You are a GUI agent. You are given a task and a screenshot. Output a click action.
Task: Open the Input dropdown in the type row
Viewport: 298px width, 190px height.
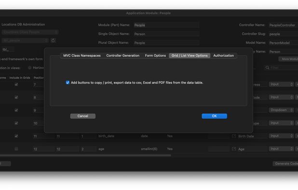pyautogui.click(x=281, y=123)
